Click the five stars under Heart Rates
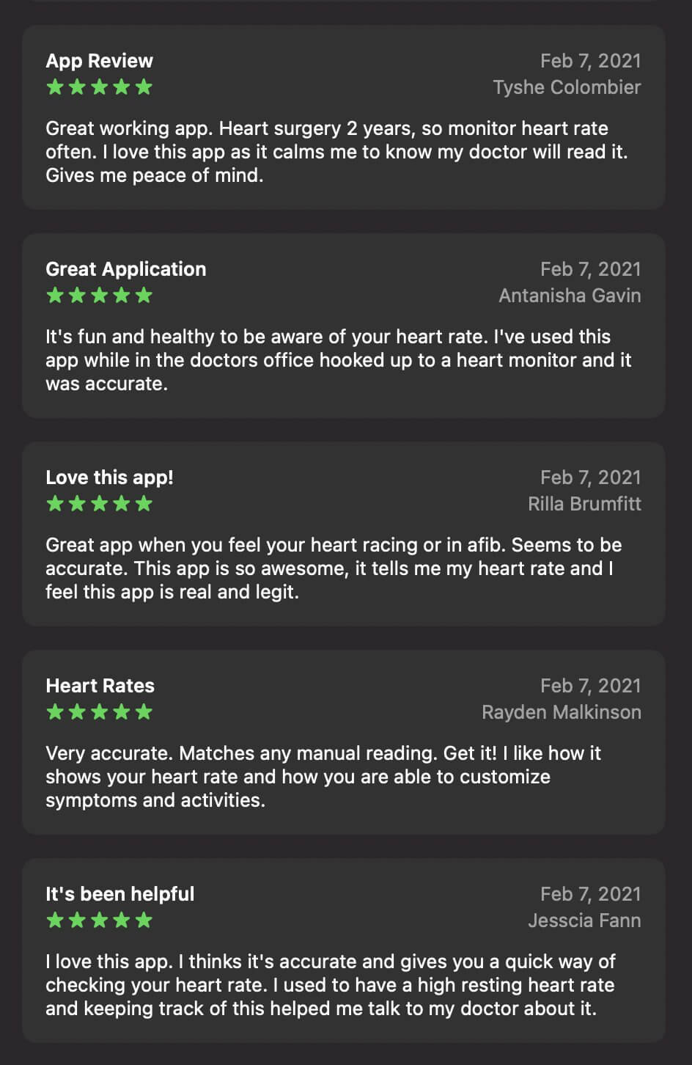692x1065 pixels. tap(99, 712)
